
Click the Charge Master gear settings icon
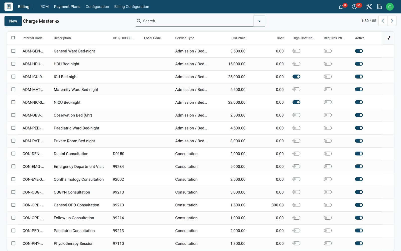coord(57,22)
